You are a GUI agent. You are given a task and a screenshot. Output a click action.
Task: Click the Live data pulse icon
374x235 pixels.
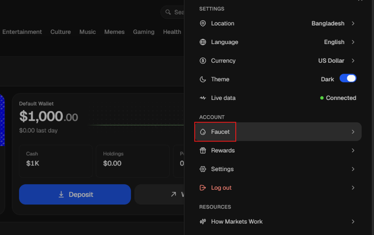(x=203, y=98)
